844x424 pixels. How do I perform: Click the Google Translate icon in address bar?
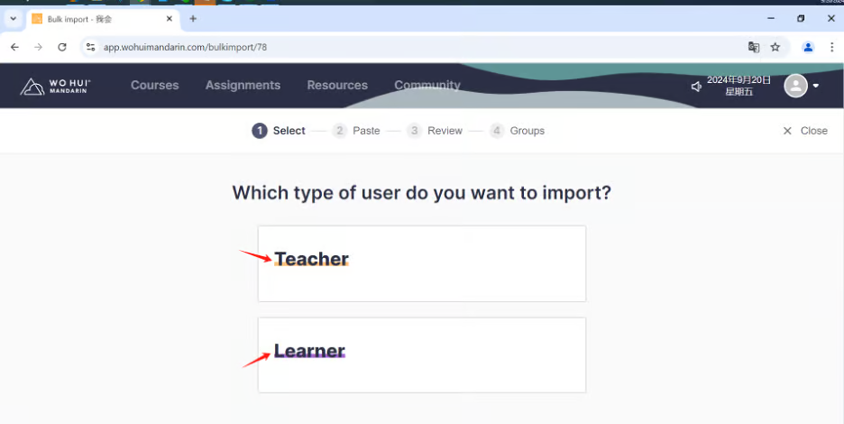coord(754,47)
